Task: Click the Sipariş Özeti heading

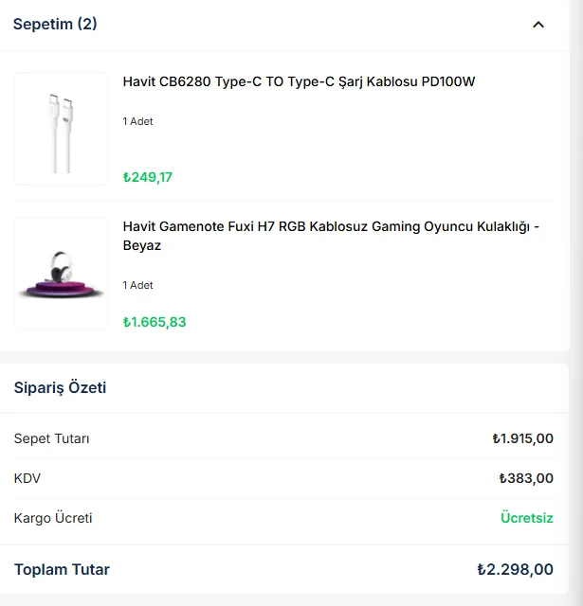Action: click(60, 387)
